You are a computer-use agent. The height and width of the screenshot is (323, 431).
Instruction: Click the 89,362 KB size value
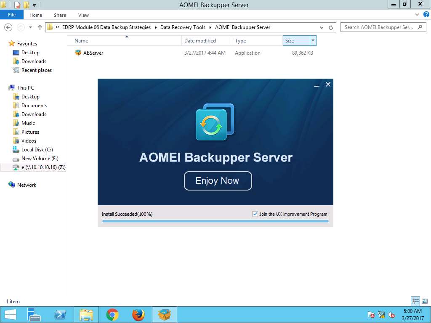point(302,53)
